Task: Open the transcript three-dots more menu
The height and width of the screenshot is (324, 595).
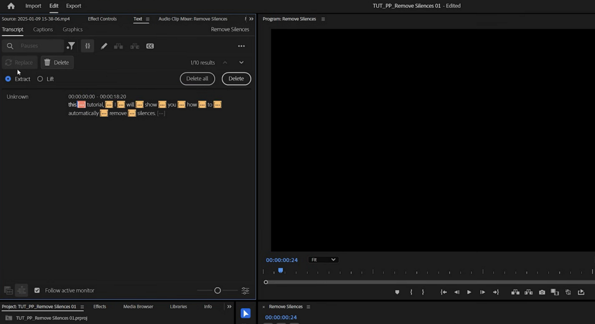Action: point(241,46)
